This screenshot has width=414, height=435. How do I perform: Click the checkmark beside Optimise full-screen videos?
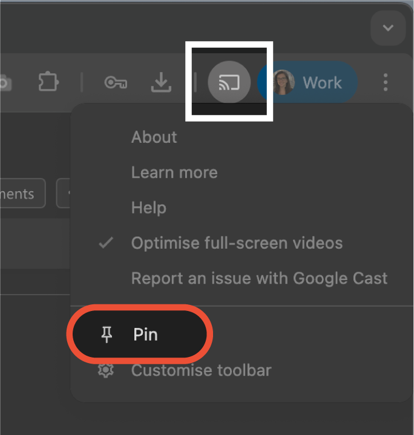pyautogui.click(x=106, y=243)
